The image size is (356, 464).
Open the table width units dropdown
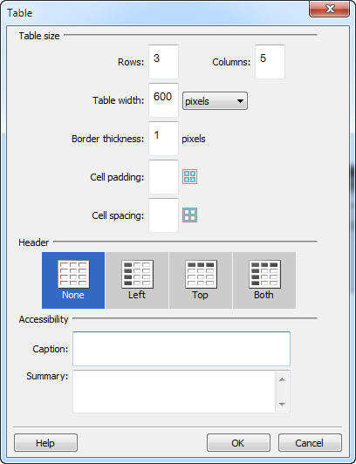pyautogui.click(x=215, y=101)
